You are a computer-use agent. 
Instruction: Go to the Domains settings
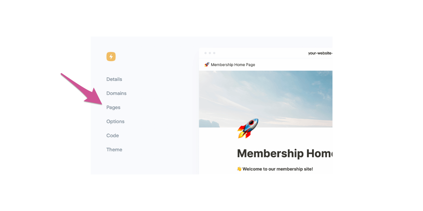pyautogui.click(x=116, y=93)
